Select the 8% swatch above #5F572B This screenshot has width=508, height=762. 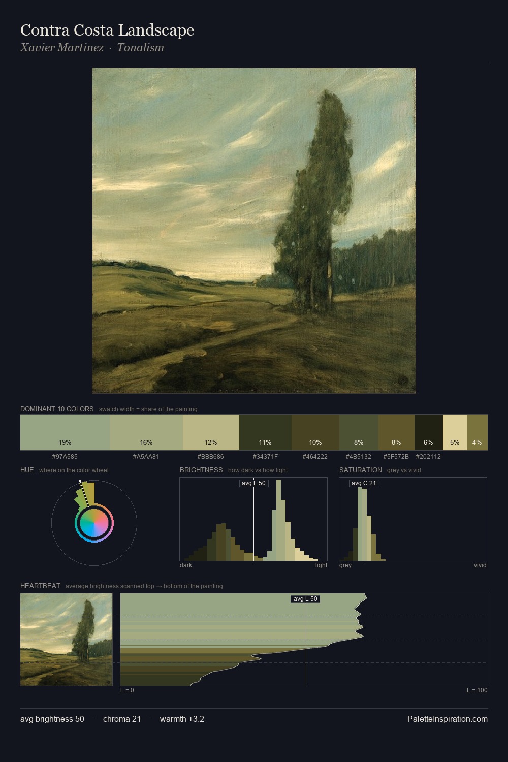pyautogui.click(x=396, y=432)
